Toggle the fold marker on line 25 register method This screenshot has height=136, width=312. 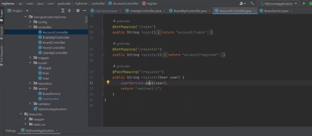click(103, 55)
